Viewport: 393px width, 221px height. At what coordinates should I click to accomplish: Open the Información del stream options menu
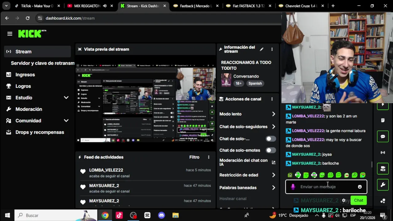(272, 49)
